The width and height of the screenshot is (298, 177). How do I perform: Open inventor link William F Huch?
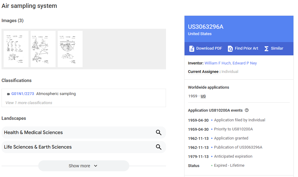point(218,63)
